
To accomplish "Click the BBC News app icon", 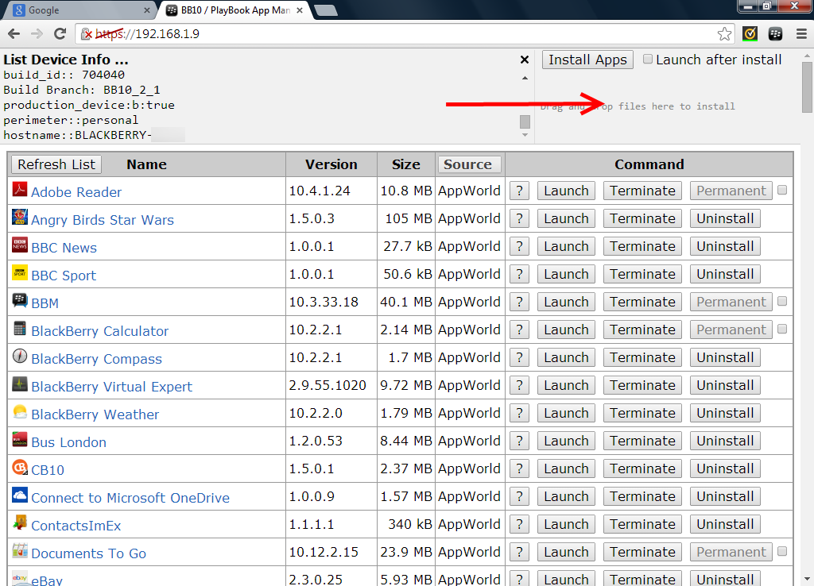I will click(20, 245).
